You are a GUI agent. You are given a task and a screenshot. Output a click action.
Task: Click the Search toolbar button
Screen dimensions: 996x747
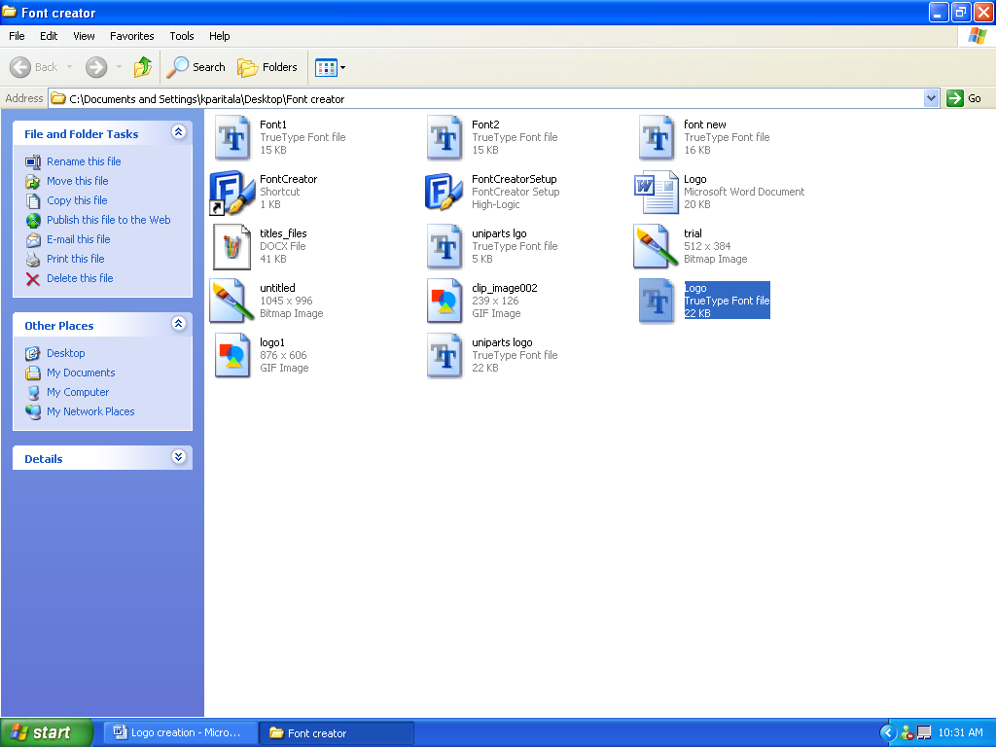tap(196, 67)
